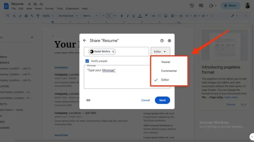Open the Normal text style dropdown
The image size is (254, 142).
(x=68, y=16)
